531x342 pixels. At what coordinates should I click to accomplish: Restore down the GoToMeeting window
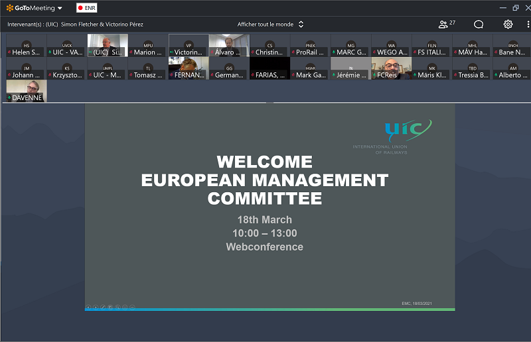point(516,8)
